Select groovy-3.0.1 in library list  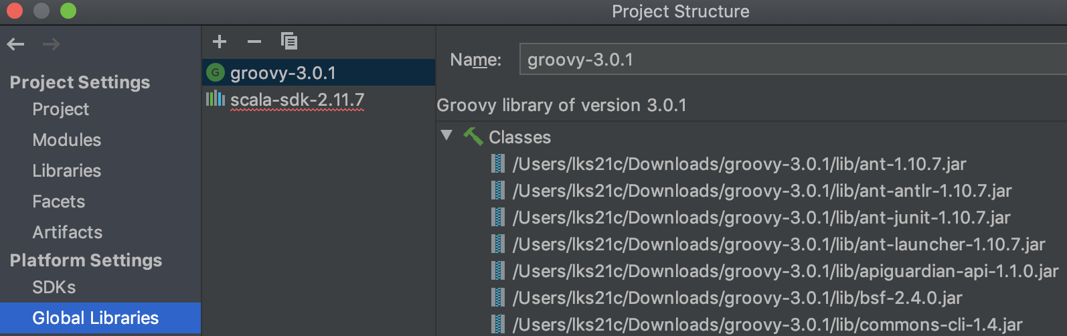[319, 72]
